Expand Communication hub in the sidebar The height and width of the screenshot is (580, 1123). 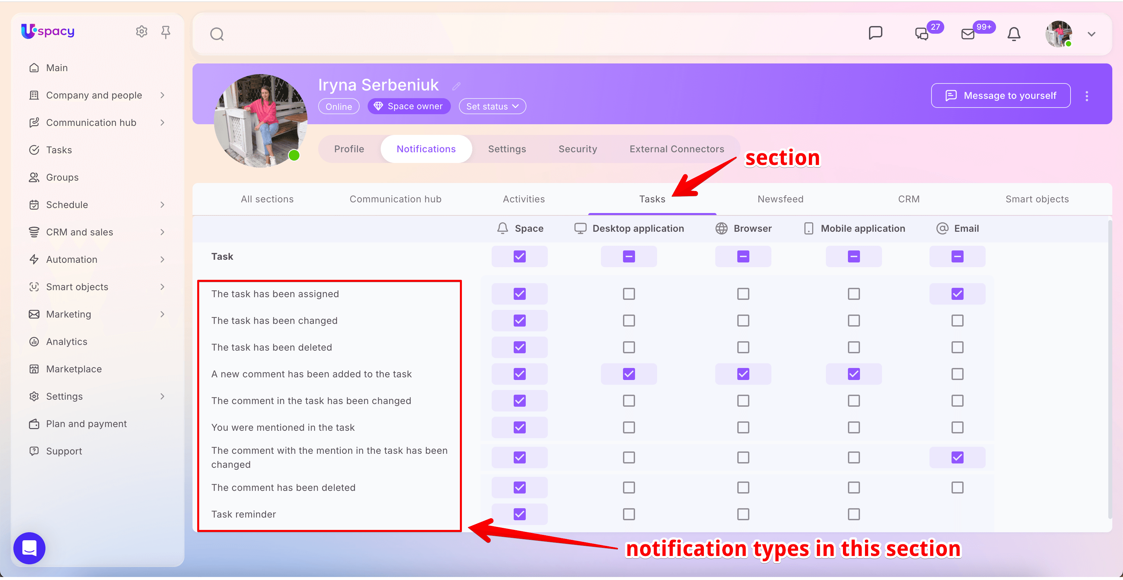[162, 123]
